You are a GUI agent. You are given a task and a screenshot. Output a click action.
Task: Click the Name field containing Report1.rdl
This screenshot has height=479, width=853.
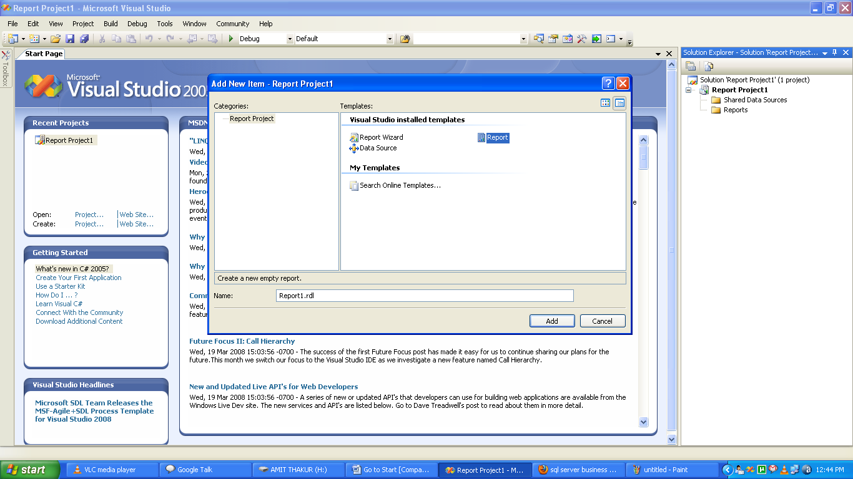tap(425, 296)
